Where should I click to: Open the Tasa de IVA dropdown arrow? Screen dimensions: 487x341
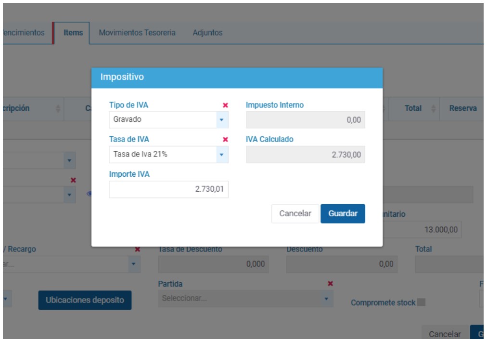pos(222,155)
